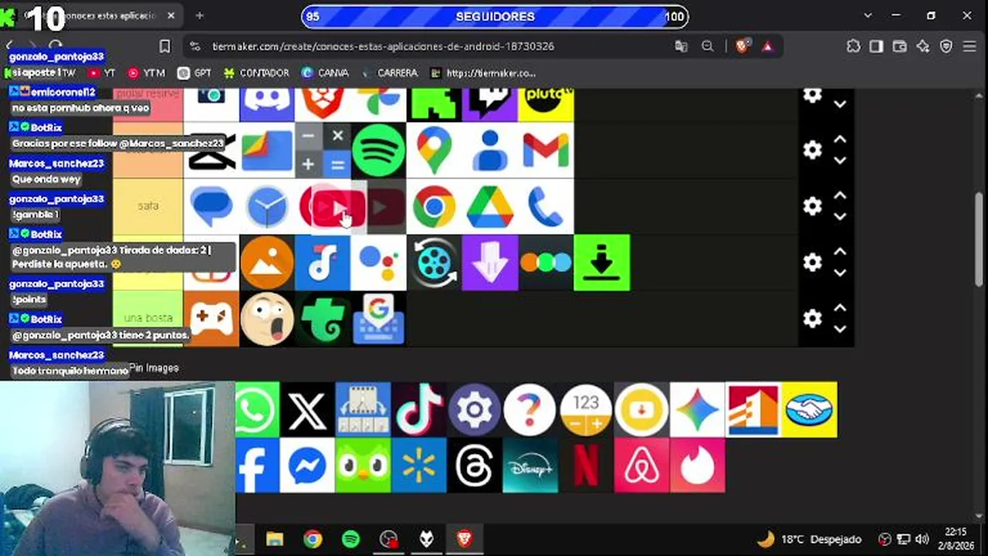
Task: Open settings gear for the 'una bosta' row
Action: [x=812, y=318]
